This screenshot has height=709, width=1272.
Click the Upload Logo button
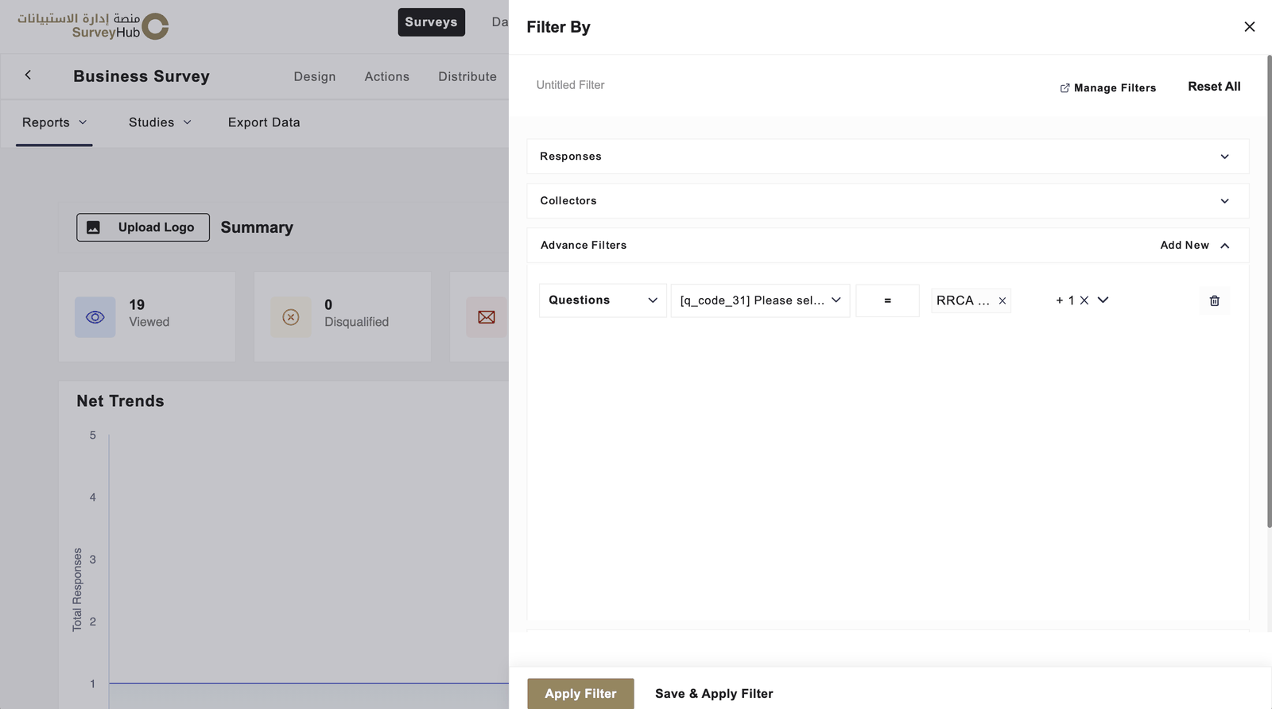[143, 227]
